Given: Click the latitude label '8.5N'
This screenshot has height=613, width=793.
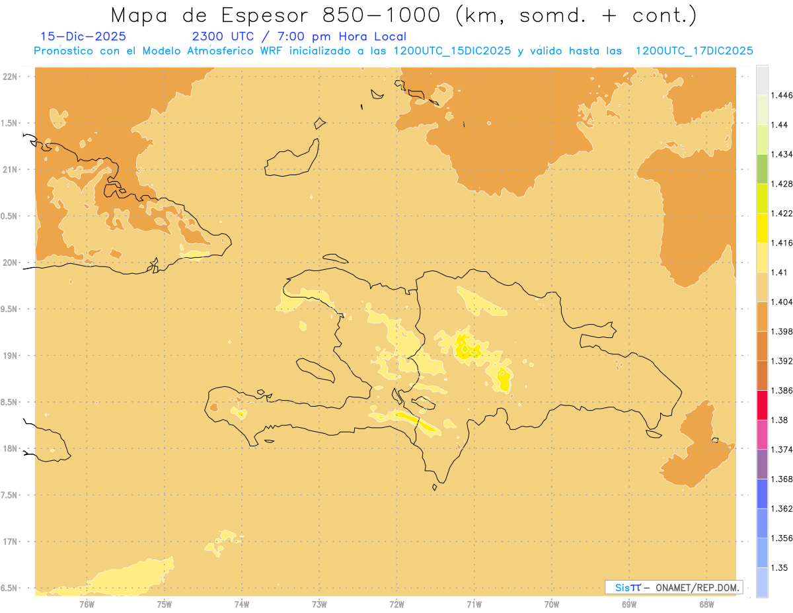Looking at the screenshot, I should point(10,402).
